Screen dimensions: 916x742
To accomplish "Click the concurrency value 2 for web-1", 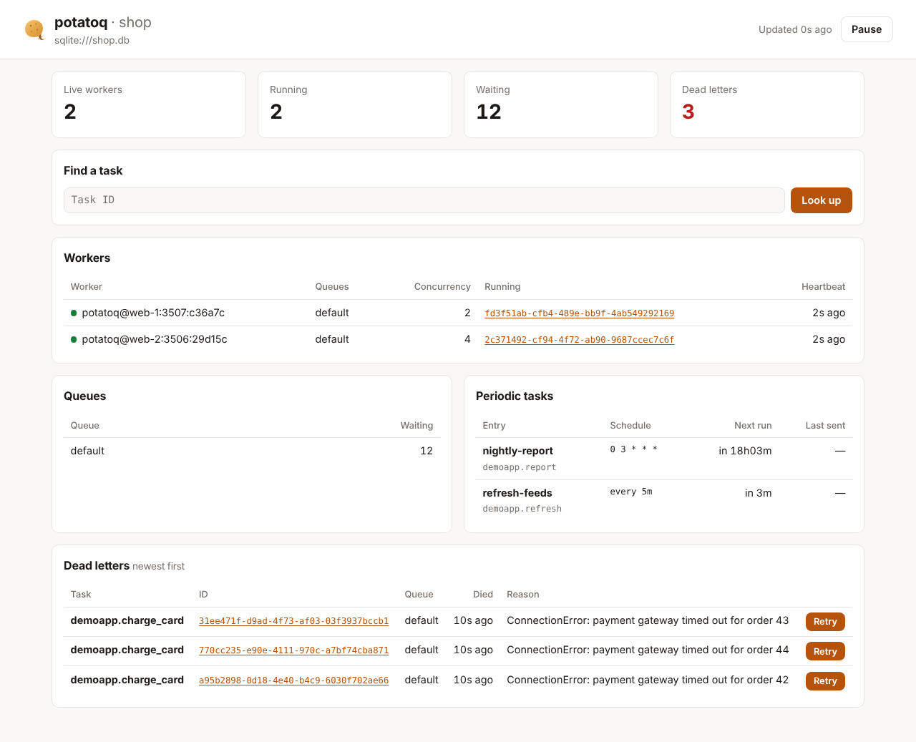I will tap(467, 313).
